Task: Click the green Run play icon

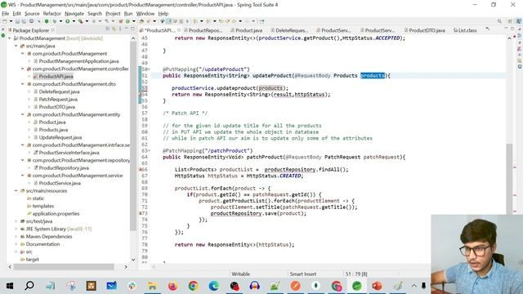Action: 67,21
